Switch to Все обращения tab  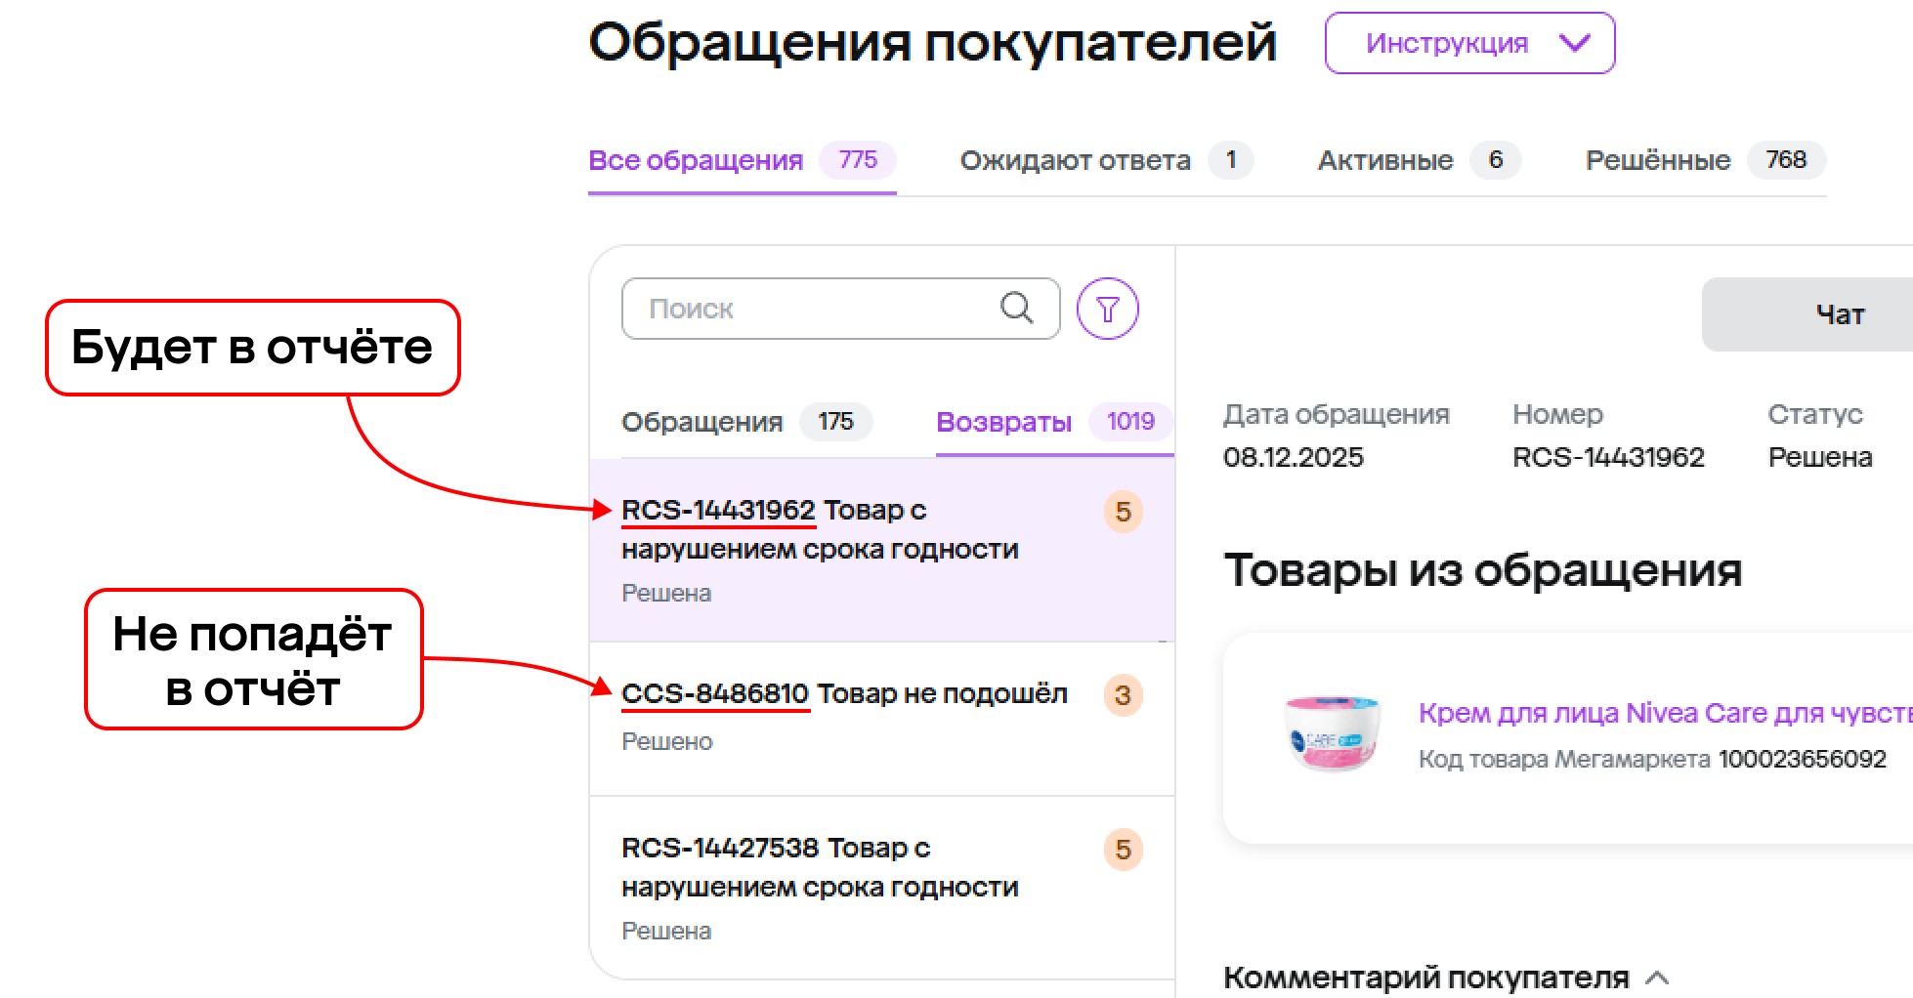pyautogui.click(x=696, y=160)
